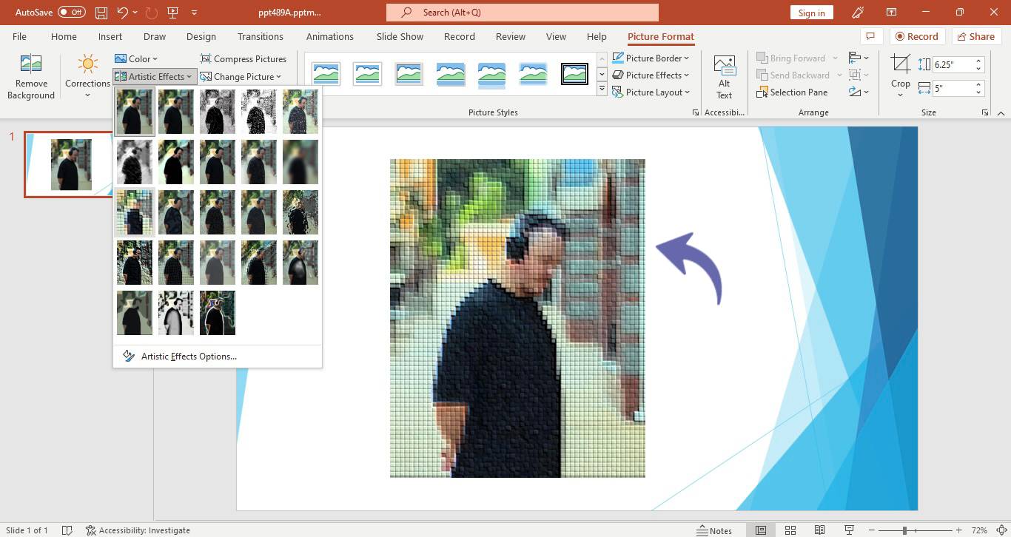
Task: Click the Save icon in title bar
Action: [x=101, y=12]
